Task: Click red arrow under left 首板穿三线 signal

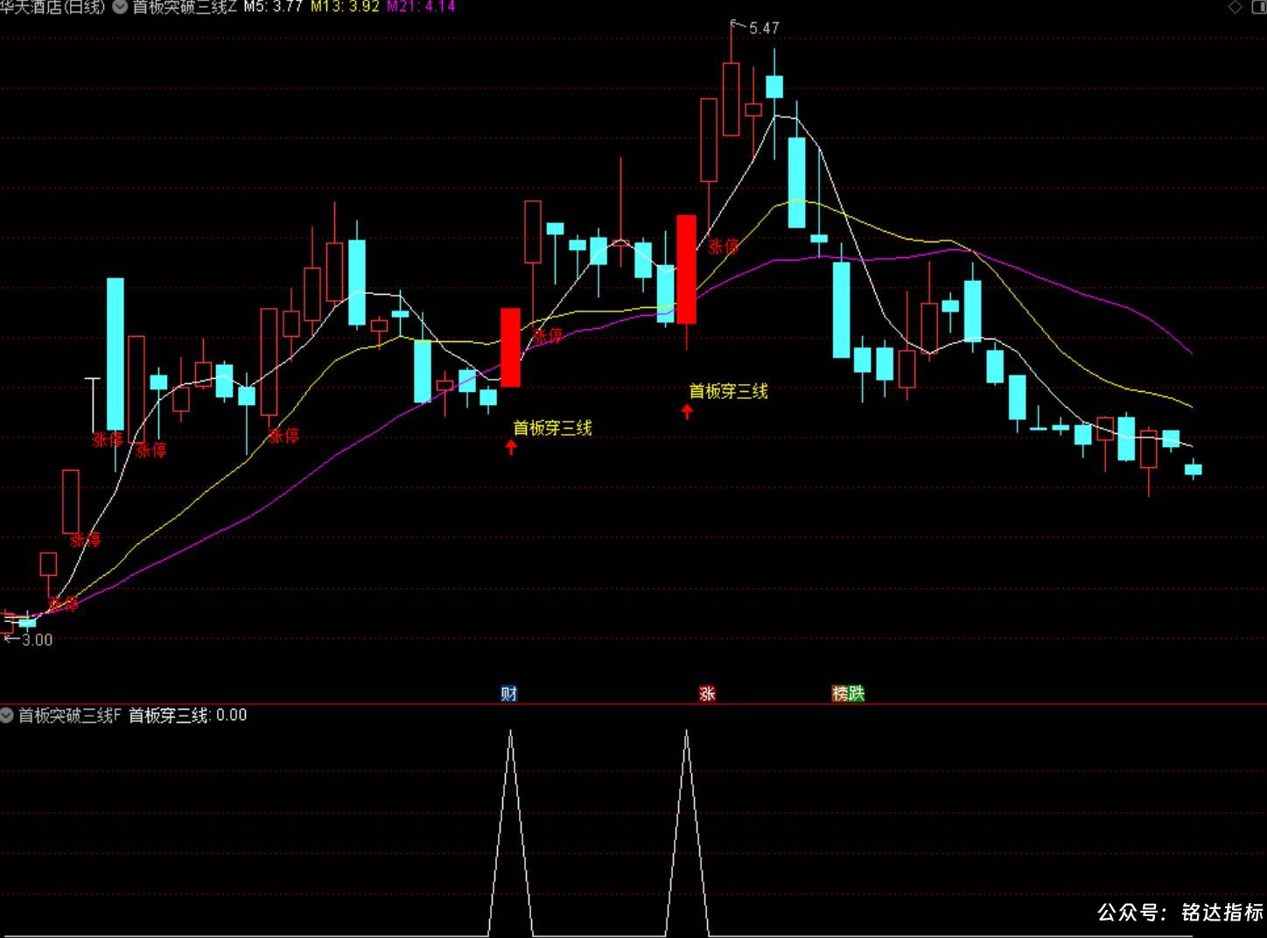Action: (511, 448)
